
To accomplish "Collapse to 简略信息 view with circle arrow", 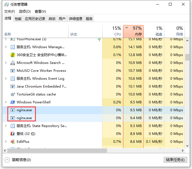I will pos(7,160).
